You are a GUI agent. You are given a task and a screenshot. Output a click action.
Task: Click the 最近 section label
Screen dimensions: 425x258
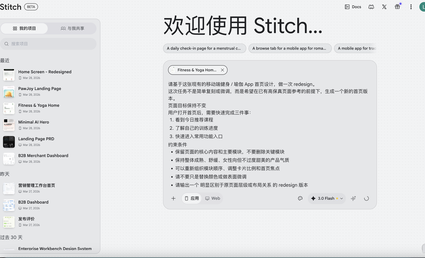coord(5,61)
